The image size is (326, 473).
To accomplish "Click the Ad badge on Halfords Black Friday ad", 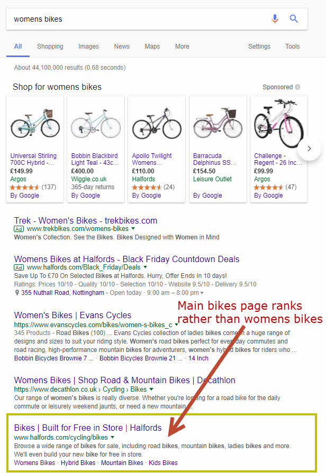I will point(19,267).
